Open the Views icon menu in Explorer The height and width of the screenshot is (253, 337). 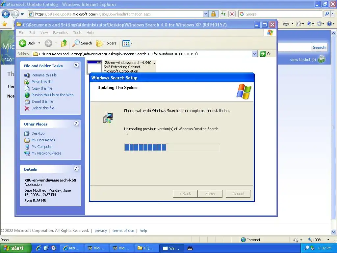[x=127, y=43]
